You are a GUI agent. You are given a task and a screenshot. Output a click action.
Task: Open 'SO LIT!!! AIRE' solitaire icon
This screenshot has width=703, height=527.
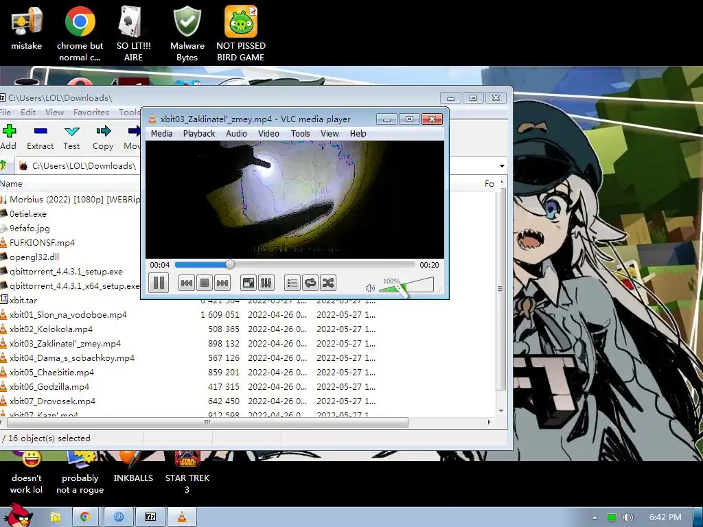click(x=133, y=34)
